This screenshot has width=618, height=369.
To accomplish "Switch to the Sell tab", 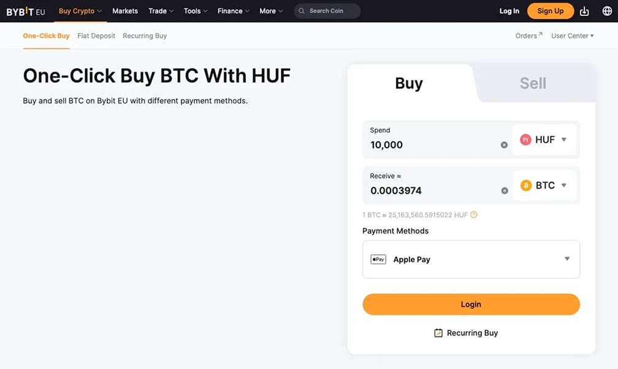I will coord(533,83).
